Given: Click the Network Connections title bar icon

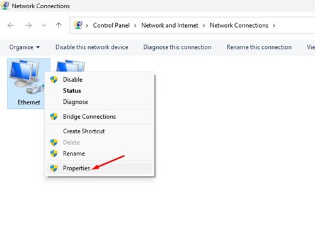Looking at the screenshot, I should [x=5, y=6].
